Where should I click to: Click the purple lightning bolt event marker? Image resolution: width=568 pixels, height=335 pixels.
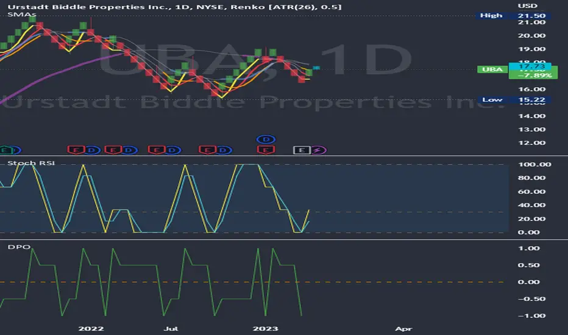point(318,150)
